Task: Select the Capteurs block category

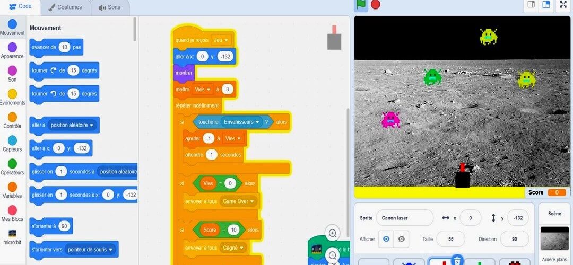Action: [12, 144]
